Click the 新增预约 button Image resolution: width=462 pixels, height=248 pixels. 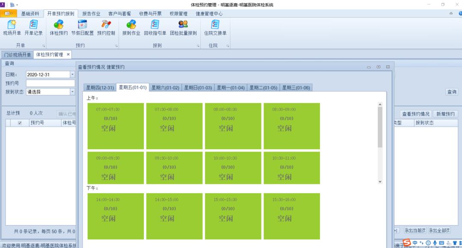446,114
